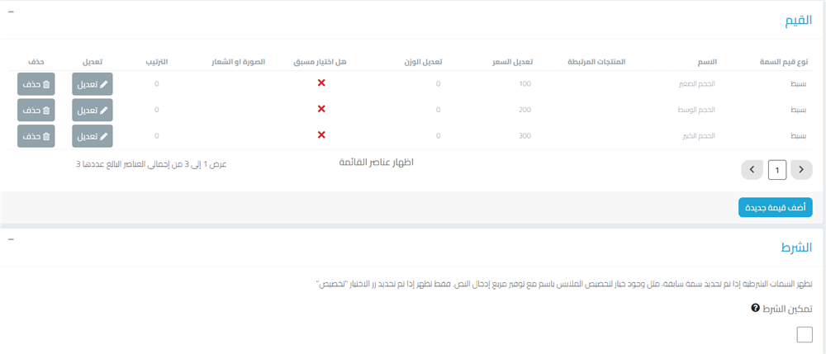826x354 pixels.
Task: Collapse the الشرط panel
Action: [x=11, y=239]
